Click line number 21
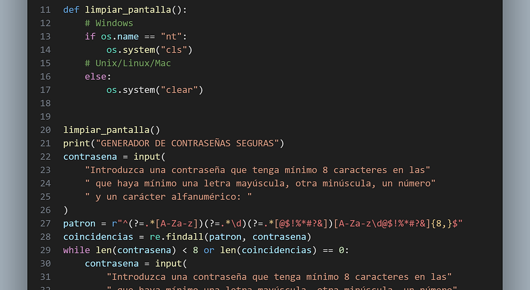 tap(45, 144)
